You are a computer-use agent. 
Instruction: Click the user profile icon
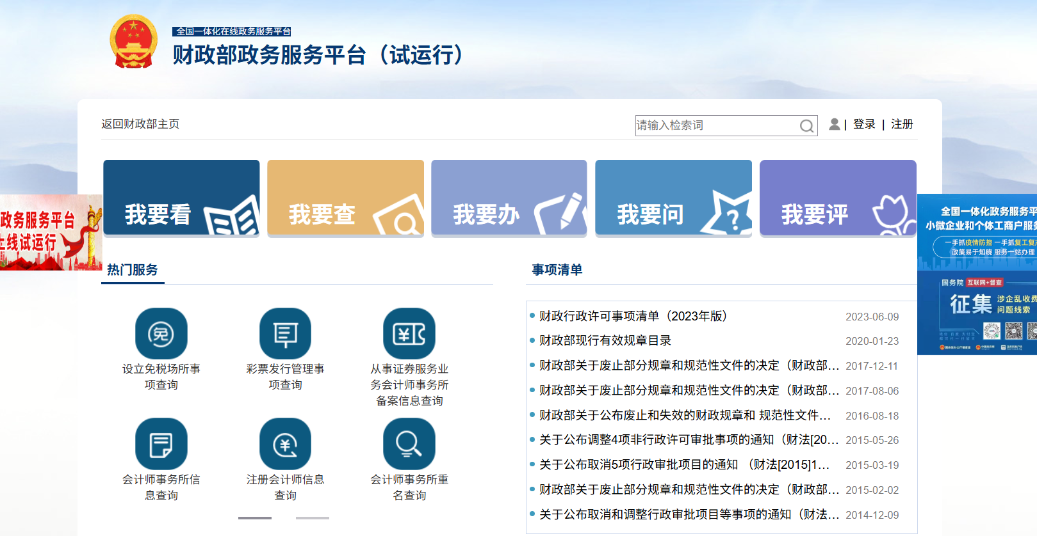tap(835, 124)
